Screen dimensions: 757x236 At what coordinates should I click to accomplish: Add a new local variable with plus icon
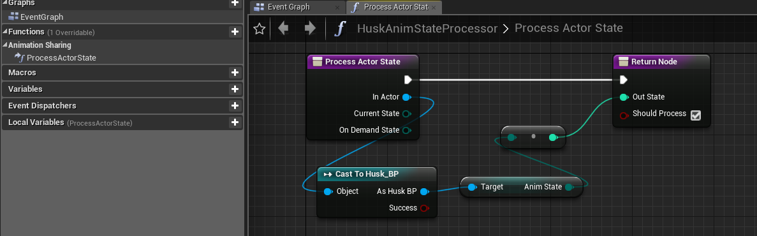235,122
